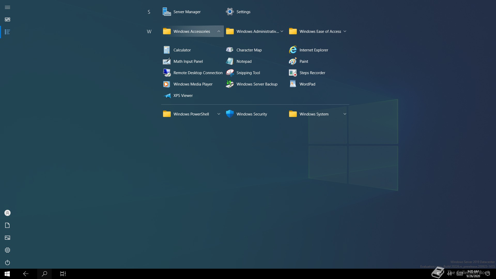
Task: Jump to letter W index
Action: coord(149,32)
